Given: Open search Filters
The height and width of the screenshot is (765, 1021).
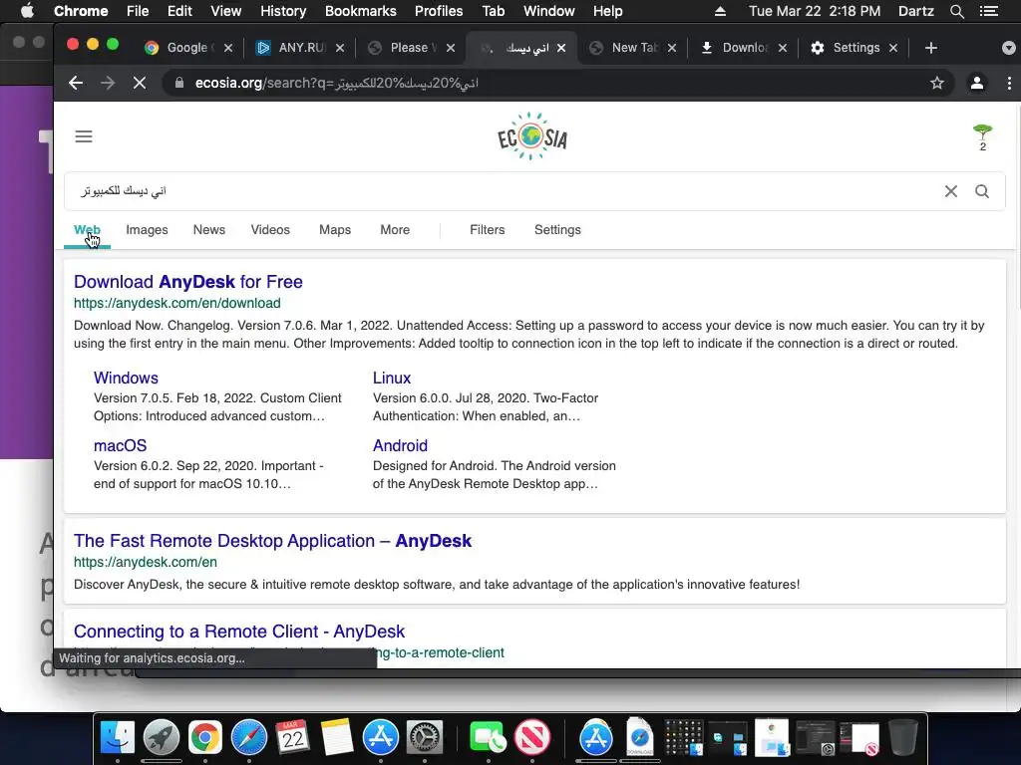Looking at the screenshot, I should pos(487,230).
